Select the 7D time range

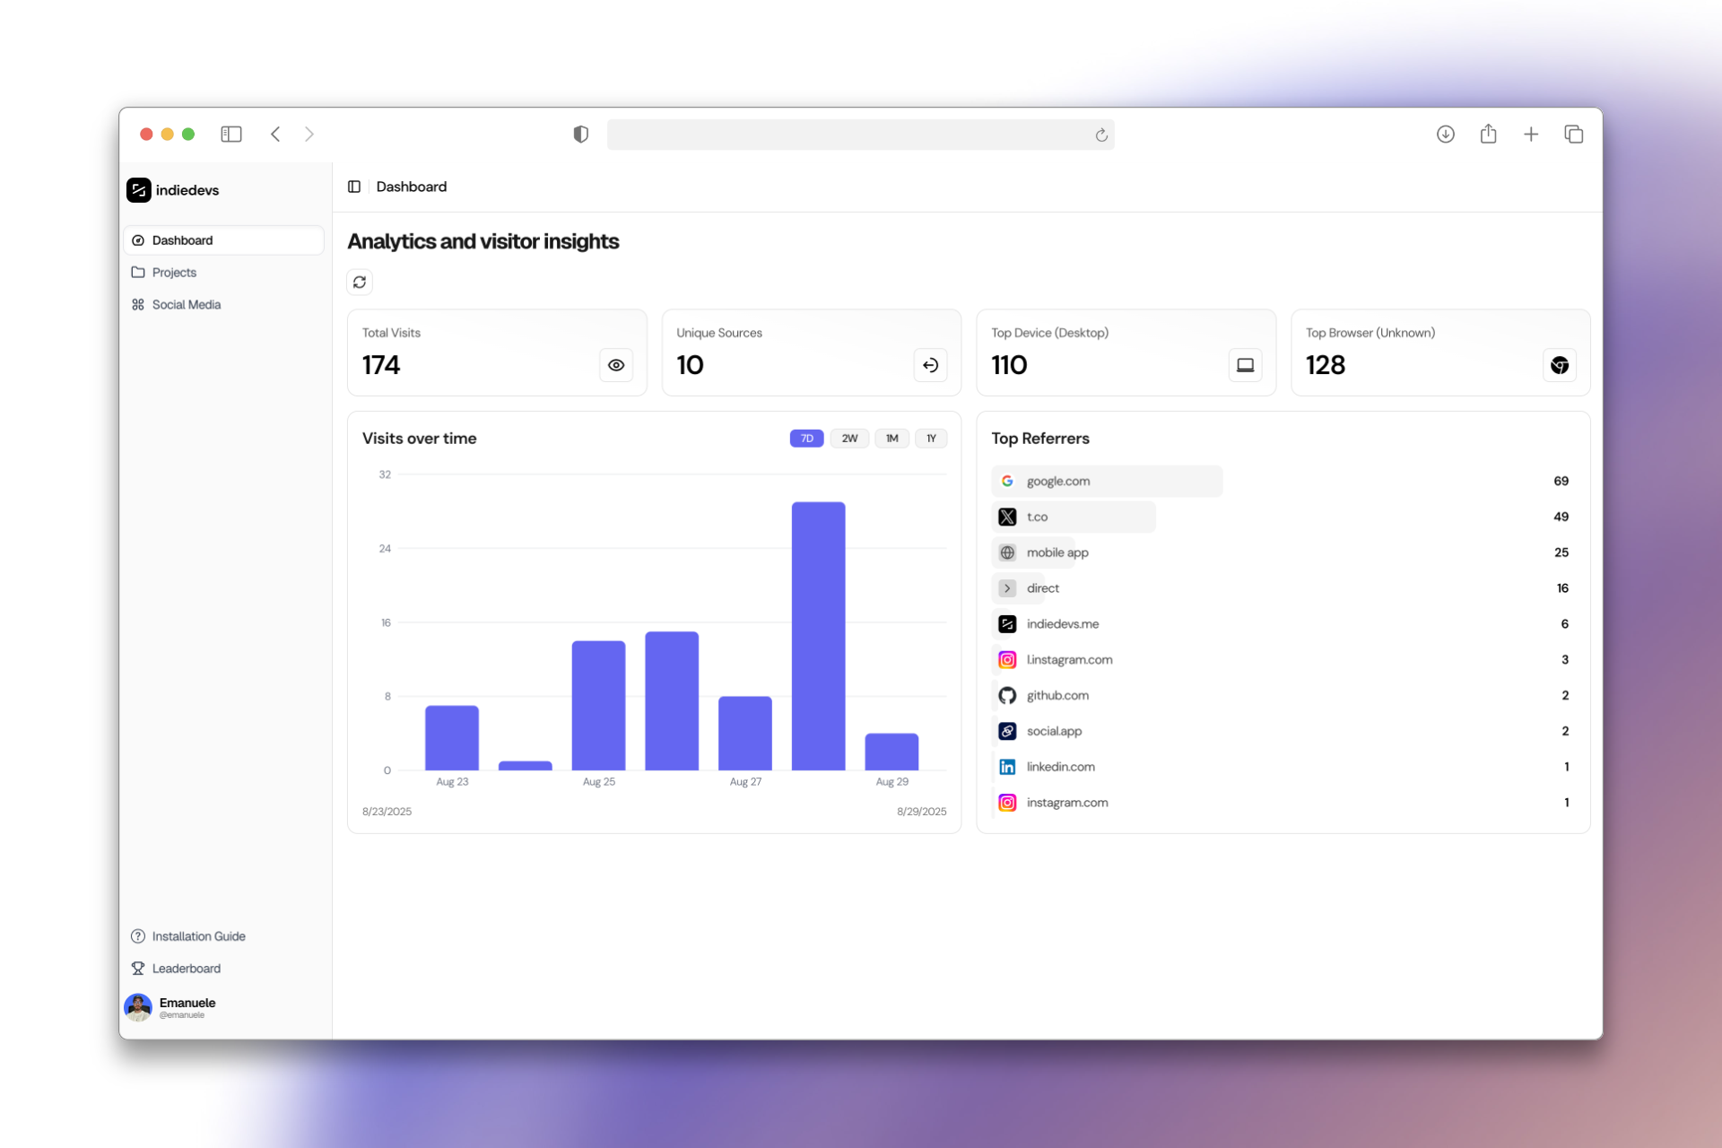pos(806,439)
